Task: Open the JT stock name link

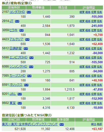Action: coord(11,21)
